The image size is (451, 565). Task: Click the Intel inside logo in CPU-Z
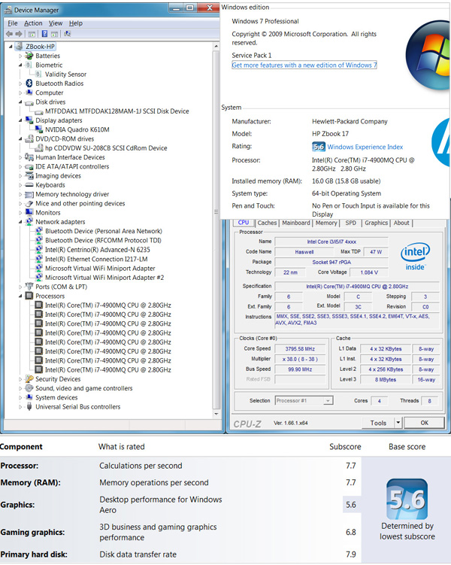pyautogui.click(x=415, y=257)
